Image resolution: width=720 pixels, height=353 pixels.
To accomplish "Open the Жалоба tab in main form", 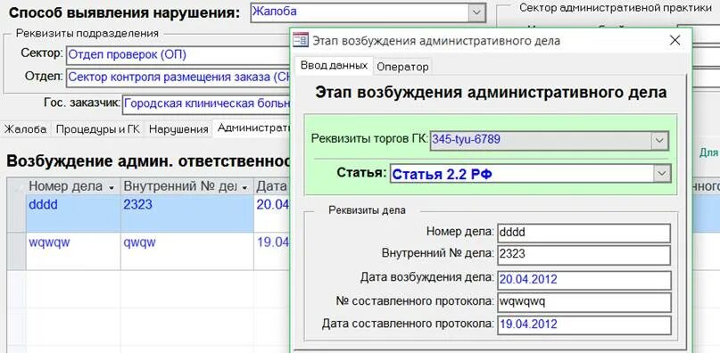I will (25, 129).
